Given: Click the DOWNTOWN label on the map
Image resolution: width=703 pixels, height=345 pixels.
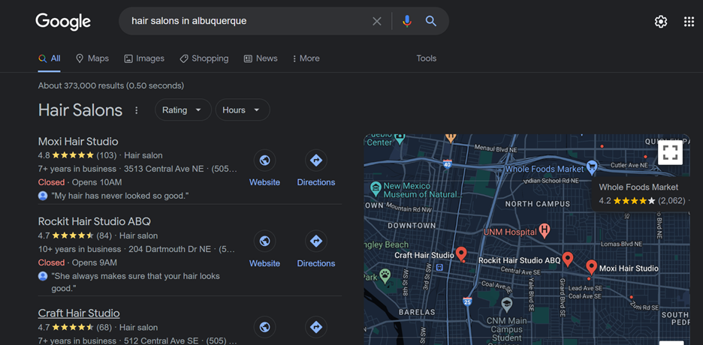Looking at the screenshot, I should (412, 226).
